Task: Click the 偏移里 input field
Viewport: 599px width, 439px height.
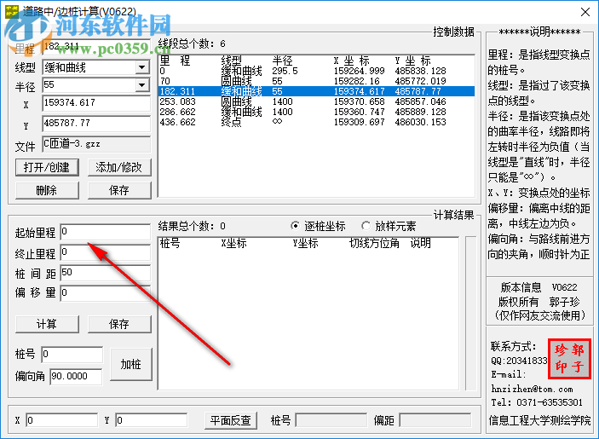Action: 106,293
